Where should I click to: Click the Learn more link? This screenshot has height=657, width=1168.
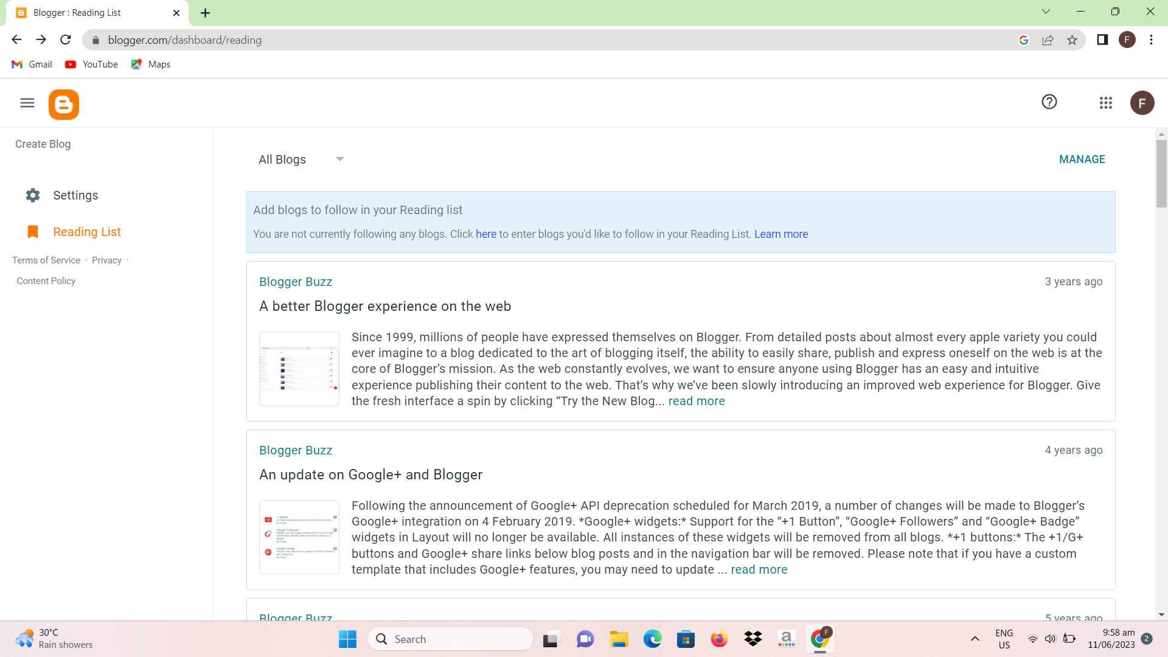coord(781,234)
